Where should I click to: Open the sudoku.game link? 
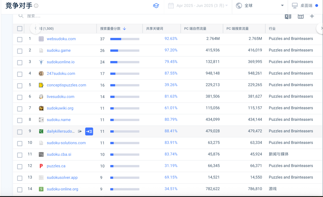click(x=59, y=51)
